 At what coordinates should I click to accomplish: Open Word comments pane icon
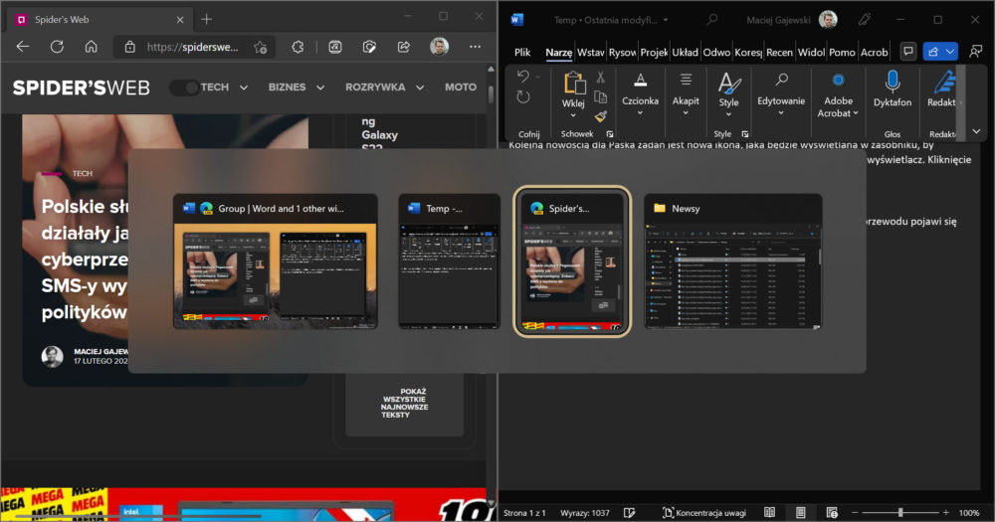pos(908,52)
